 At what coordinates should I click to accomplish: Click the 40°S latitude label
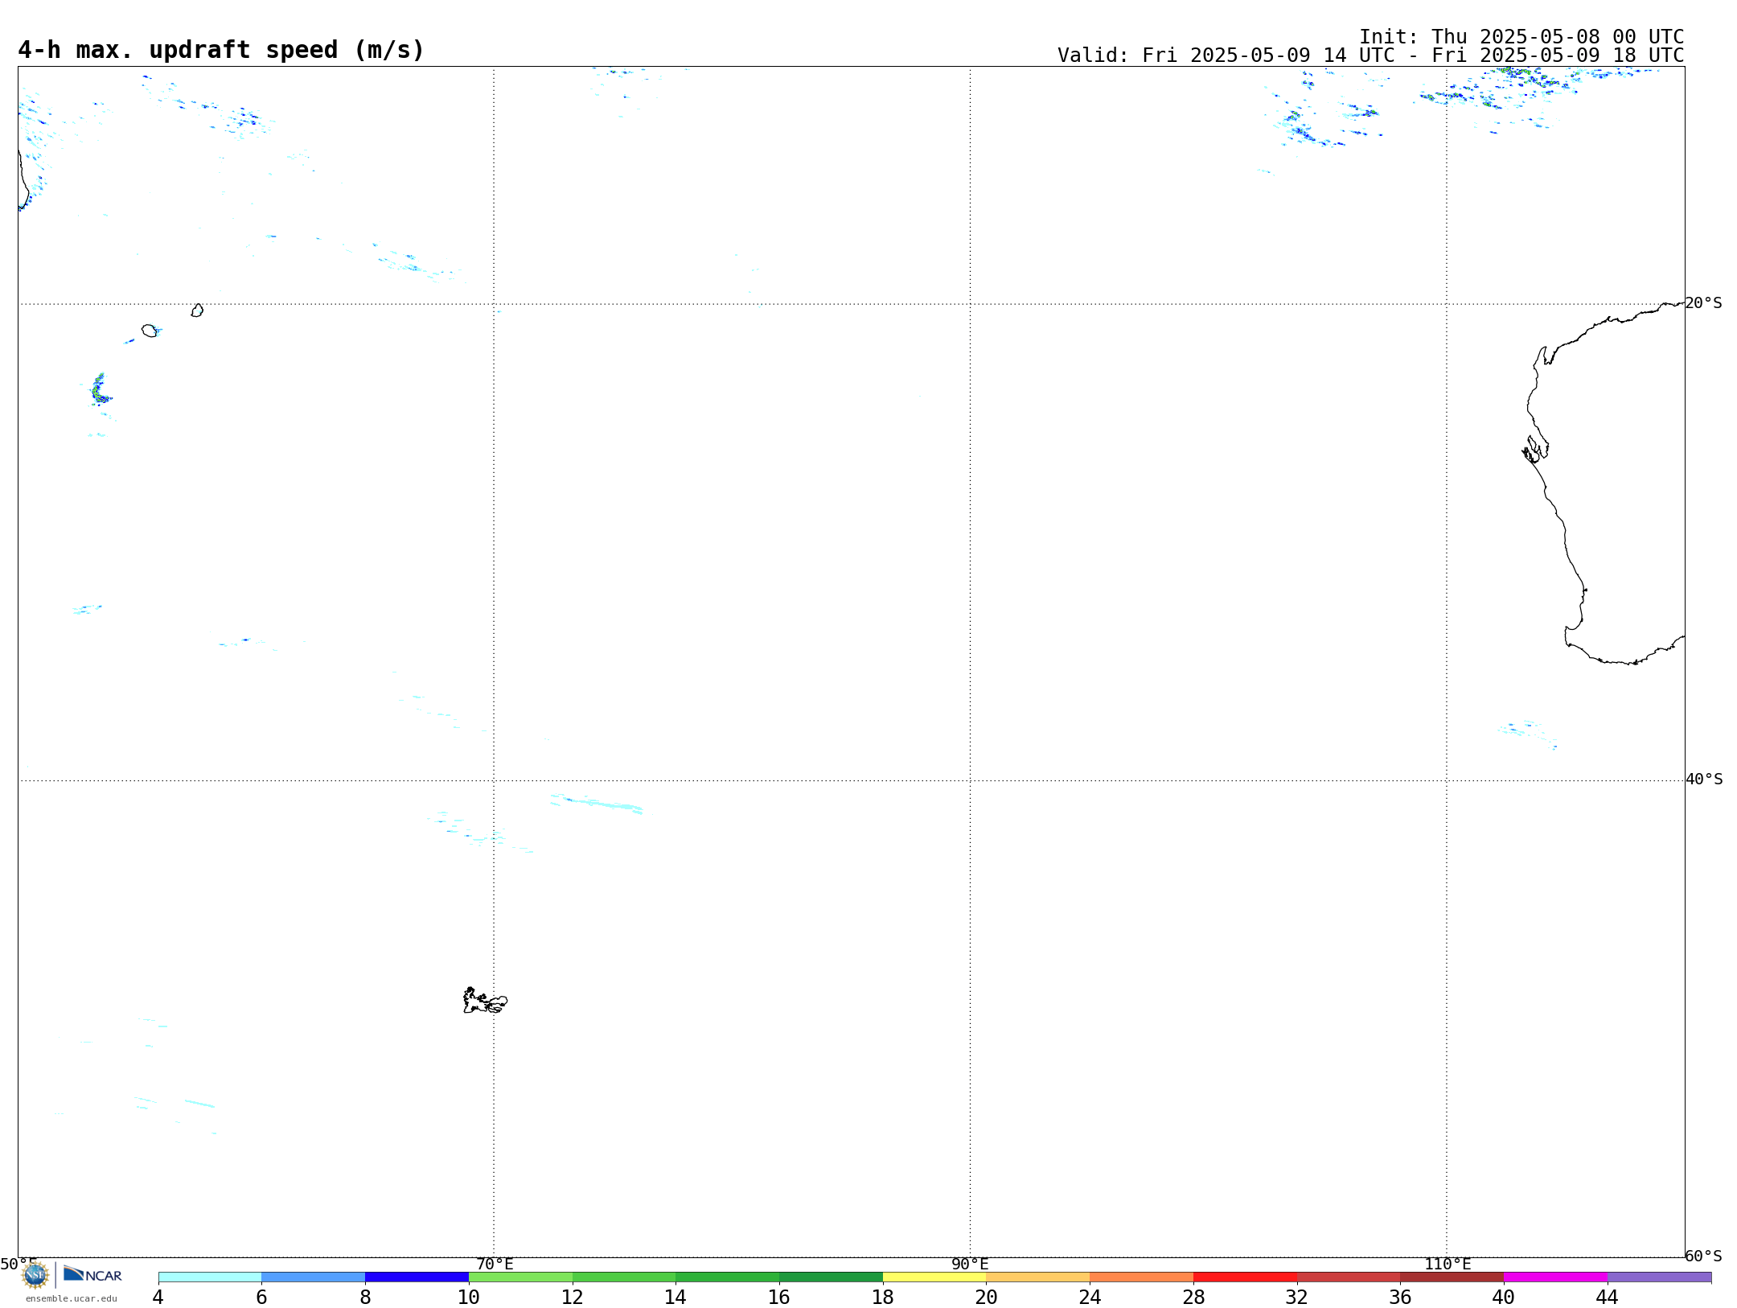point(1704,779)
